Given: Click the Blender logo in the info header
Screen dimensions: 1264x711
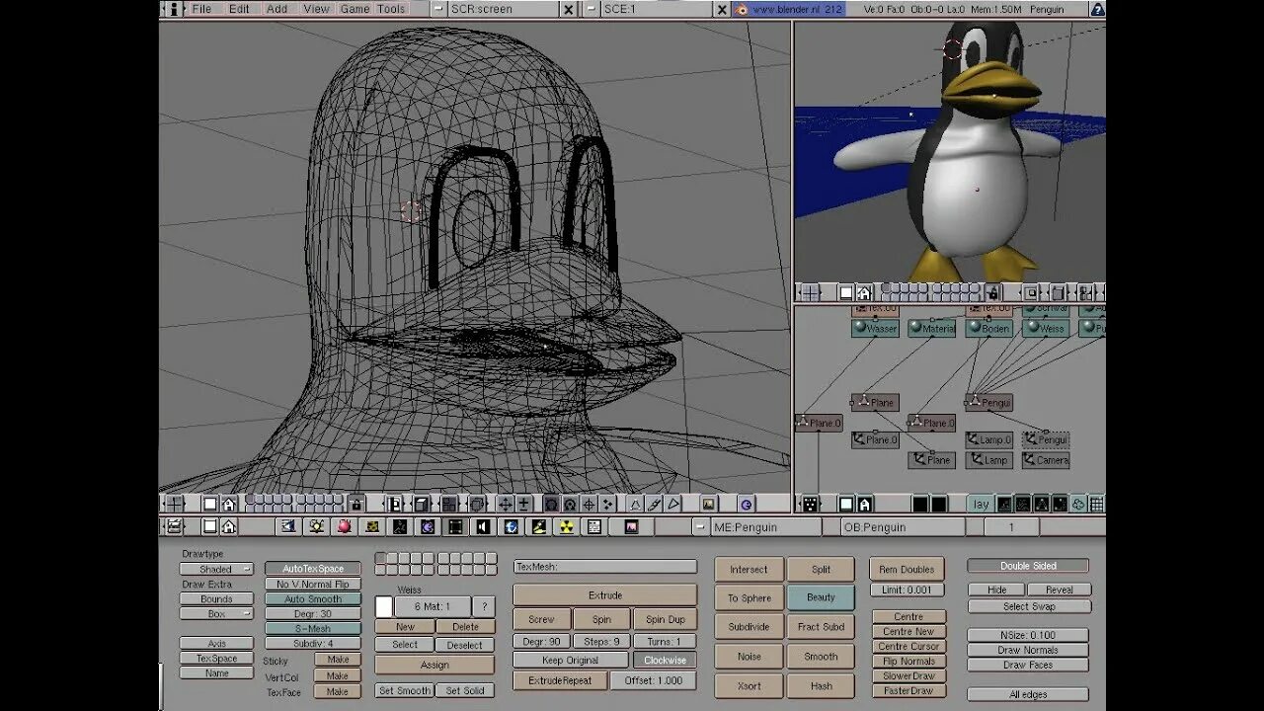Looking at the screenshot, I should pyautogui.click(x=743, y=9).
